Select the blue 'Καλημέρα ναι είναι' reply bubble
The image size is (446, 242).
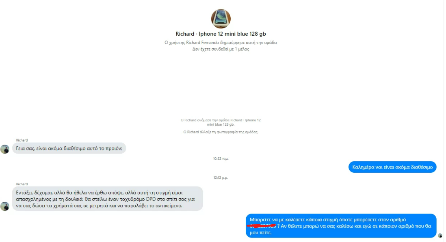pos(392,167)
